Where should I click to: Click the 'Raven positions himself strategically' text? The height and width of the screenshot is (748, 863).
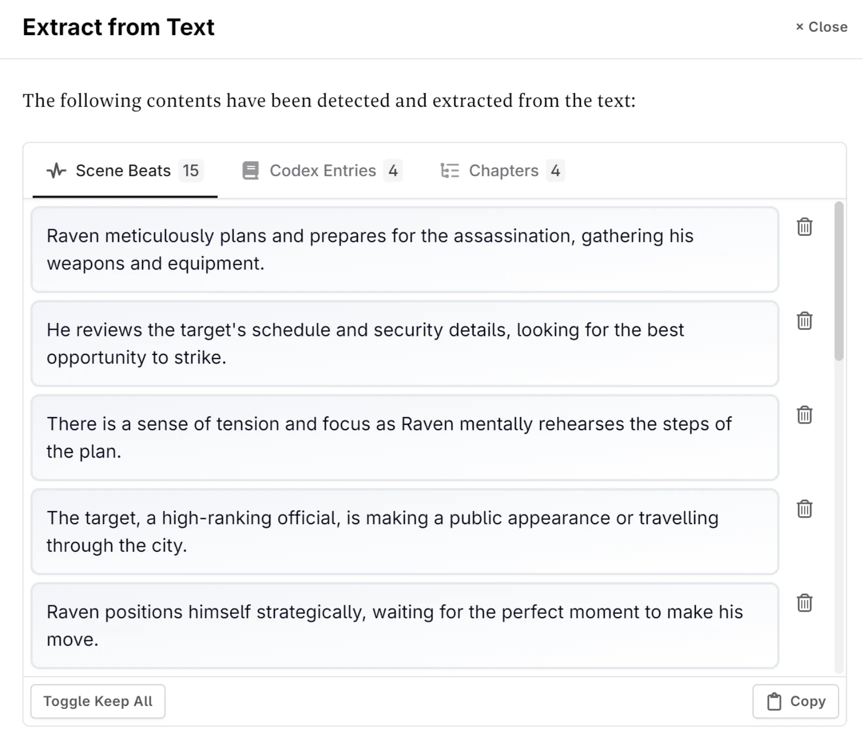404,625
